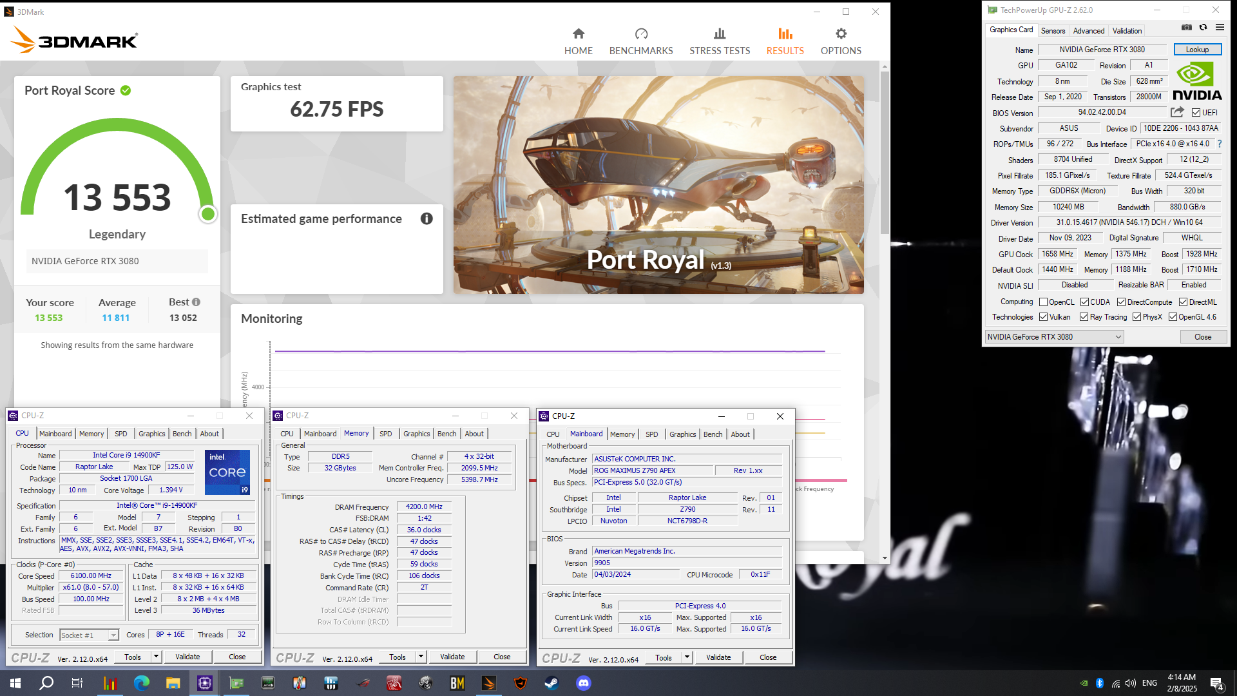This screenshot has width=1237, height=696.
Task: Toggle the UEFI checkbox in GPU-Z
Action: pyautogui.click(x=1196, y=113)
